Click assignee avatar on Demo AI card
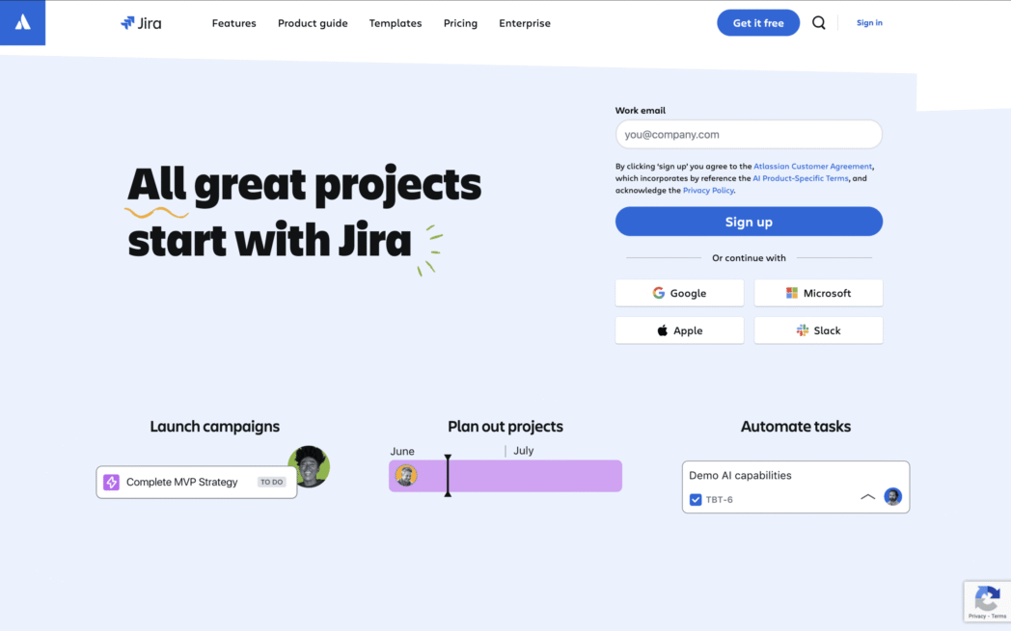 [893, 496]
